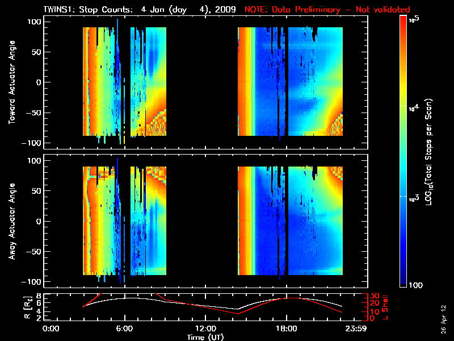Click '100' tick on the Toward Actuator axis
Screen dimensions: 454x341
[35, 22]
